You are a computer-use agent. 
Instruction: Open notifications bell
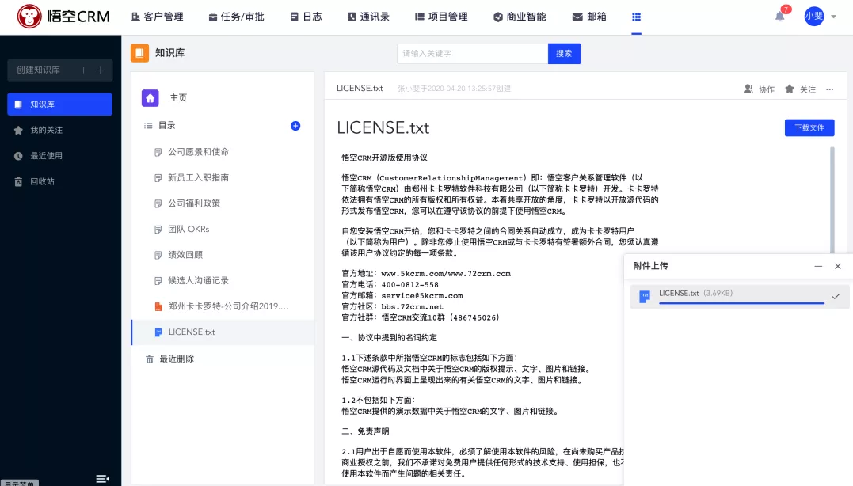(779, 17)
